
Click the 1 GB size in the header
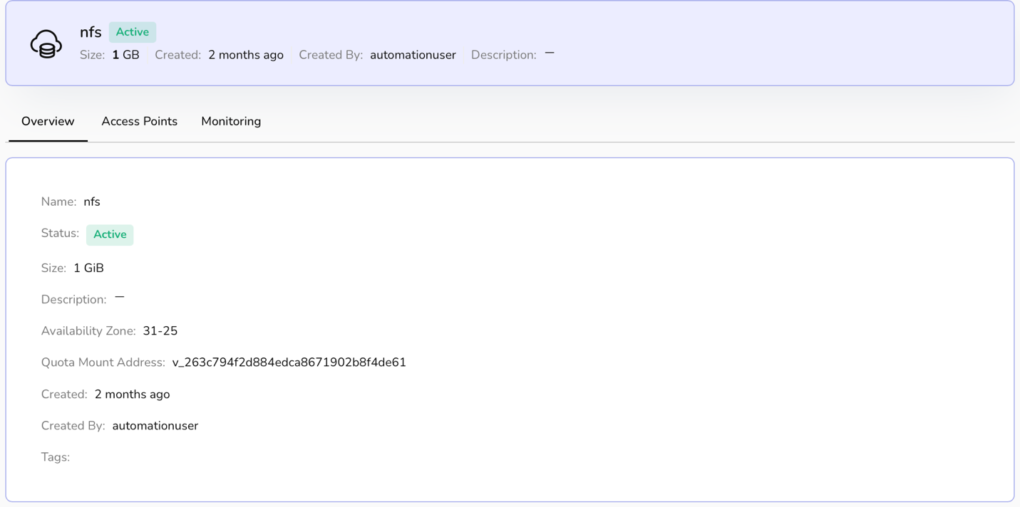point(125,55)
